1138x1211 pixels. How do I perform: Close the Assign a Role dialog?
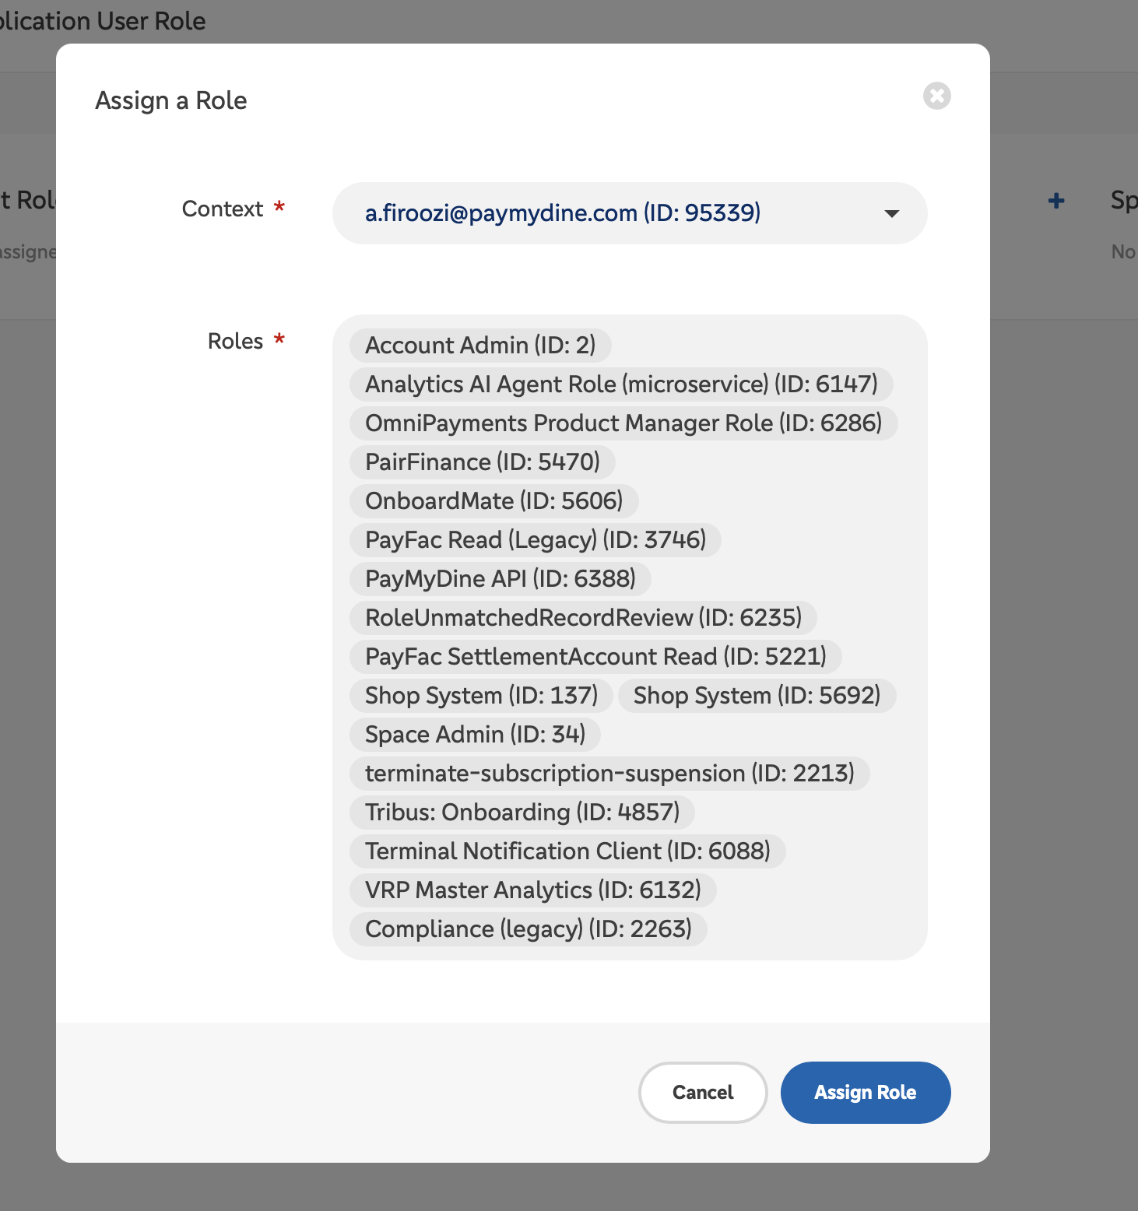[936, 96]
